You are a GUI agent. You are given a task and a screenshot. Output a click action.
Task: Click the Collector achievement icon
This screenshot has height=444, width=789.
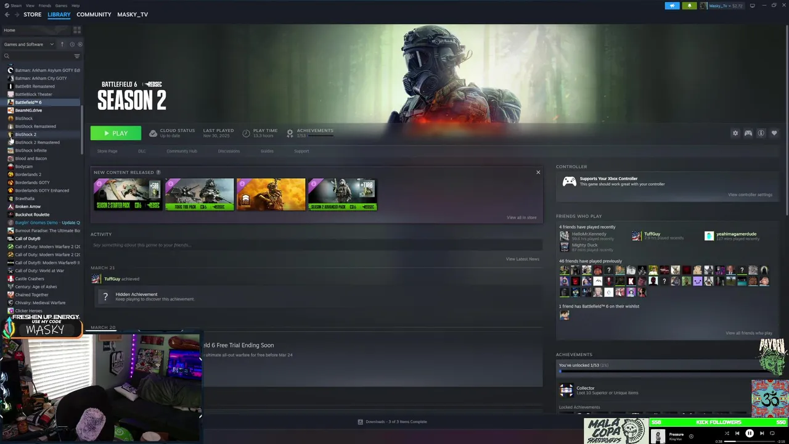[x=566, y=390]
